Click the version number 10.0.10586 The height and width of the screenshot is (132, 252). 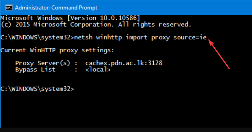(x=118, y=18)
